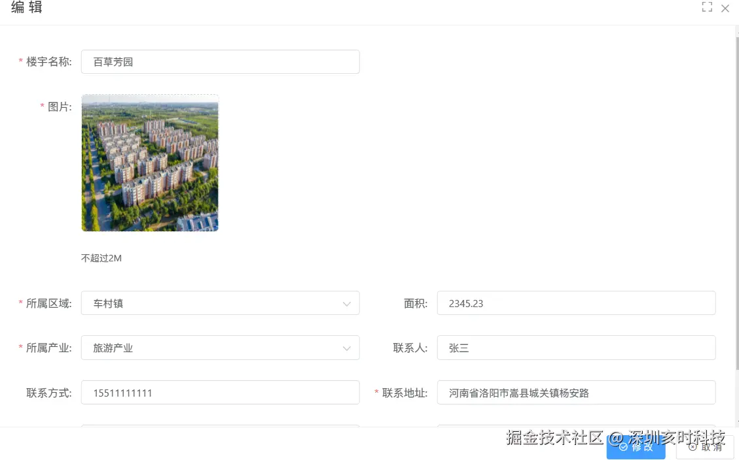The width and height of the screenshot is (739, 460).
Task: Click the 楼宇名称 label
Action: point(48,61)
